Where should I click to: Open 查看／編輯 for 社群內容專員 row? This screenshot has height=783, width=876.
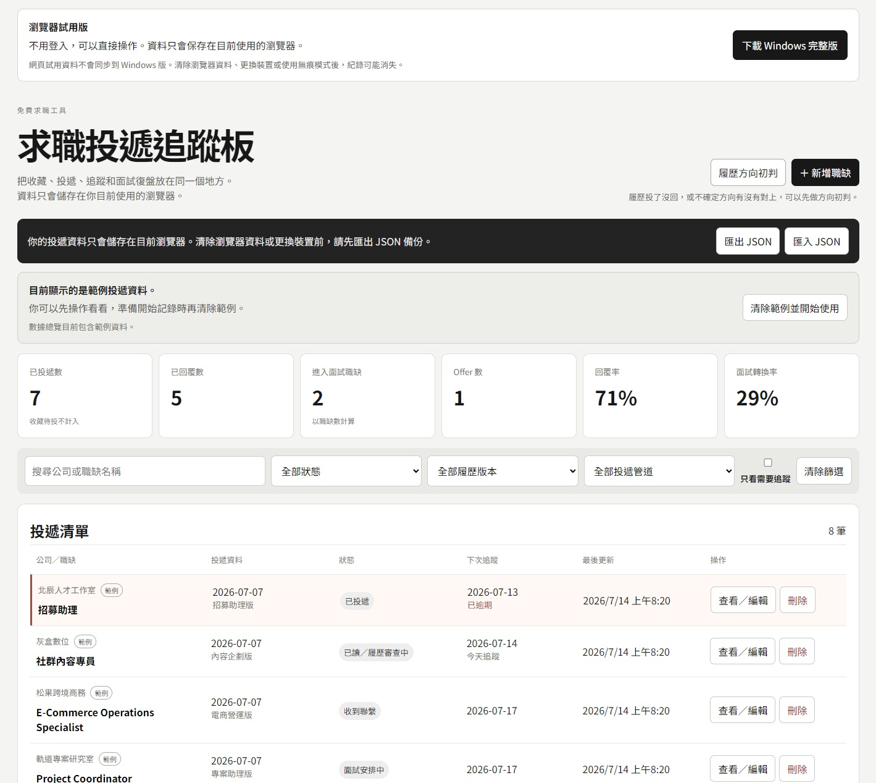pyautogui.click(x=743, y=651)
